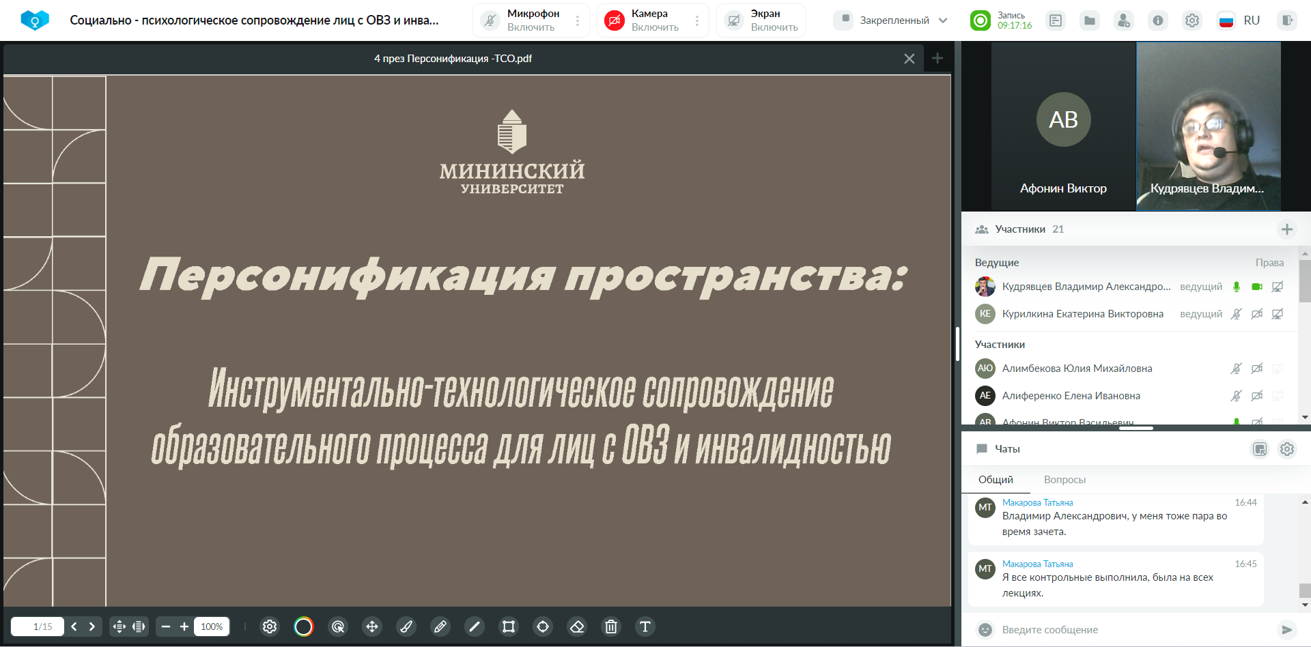Select the Общий chat tab
Screen dimensions: 1311x647
(x=996, y=480)
